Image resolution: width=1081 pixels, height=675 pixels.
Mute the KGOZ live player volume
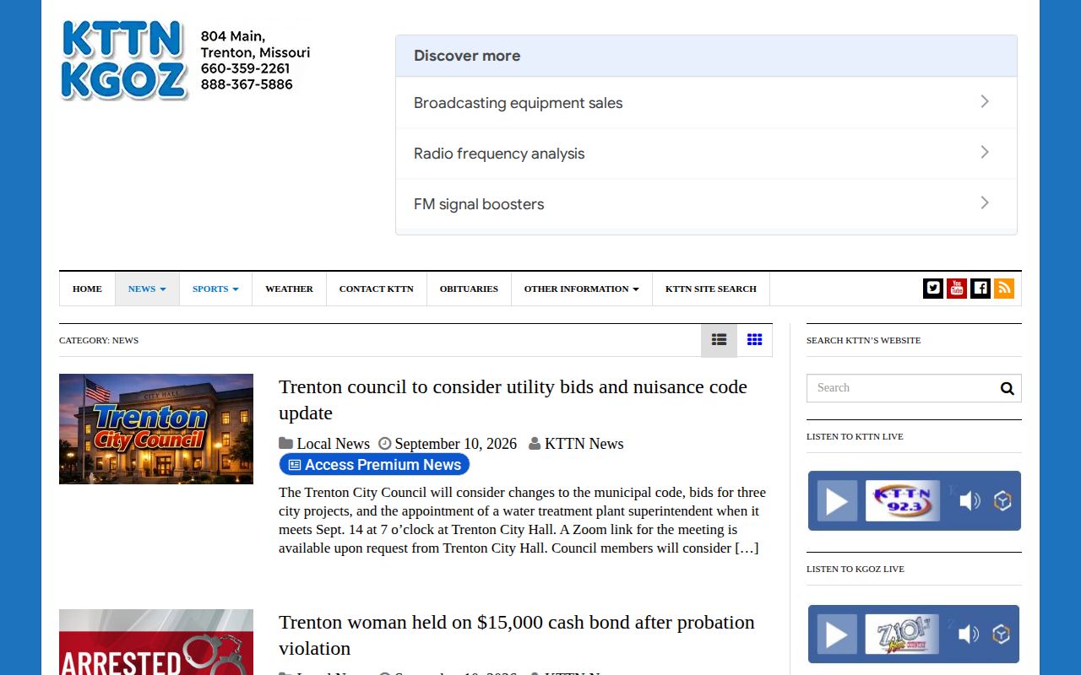click(969, 634)
